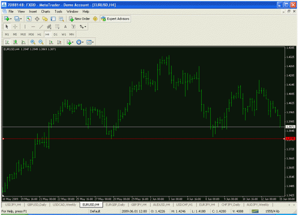Switch to the GBPJPY,H4 chart tab
The width and height of the screenshot is (298, 215).
[x=139, y=205]
